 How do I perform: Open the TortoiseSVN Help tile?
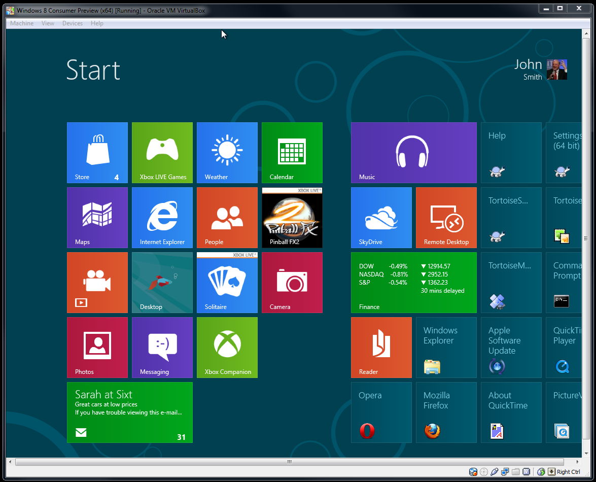[x=511, y=153]
